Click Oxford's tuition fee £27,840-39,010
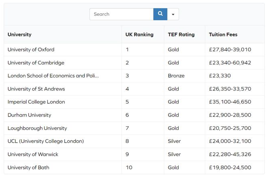The height and width of the screenshot is (178, 268). coord(230,50)
